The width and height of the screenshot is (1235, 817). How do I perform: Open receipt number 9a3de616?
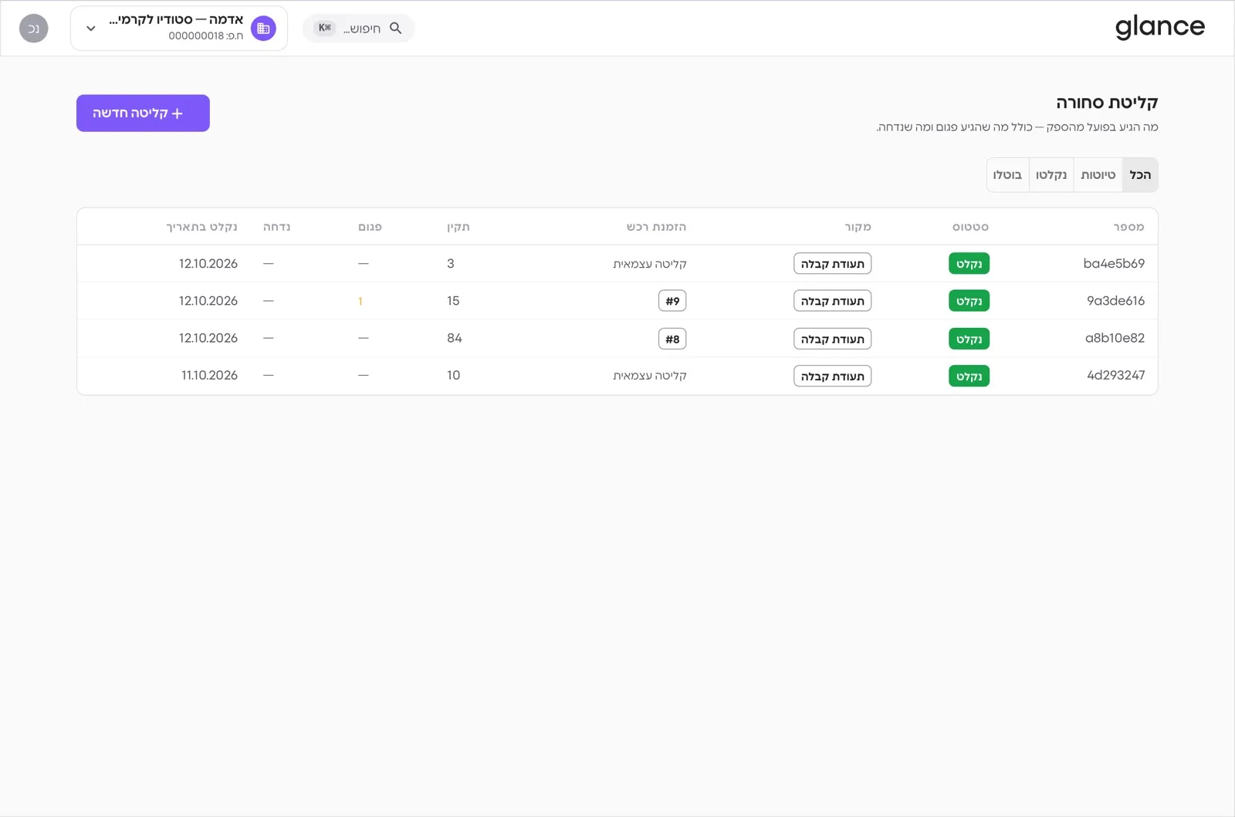coord(1115,301)
